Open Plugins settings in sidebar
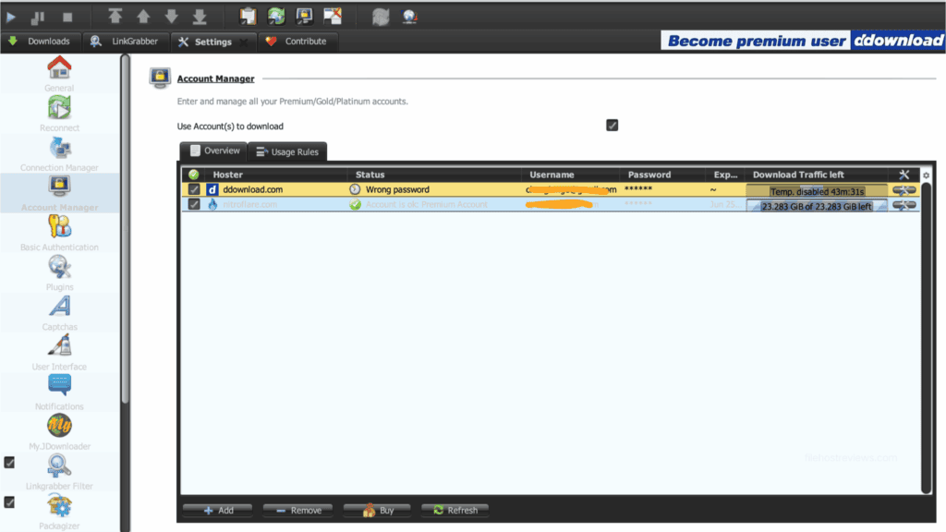 [59, 272]
